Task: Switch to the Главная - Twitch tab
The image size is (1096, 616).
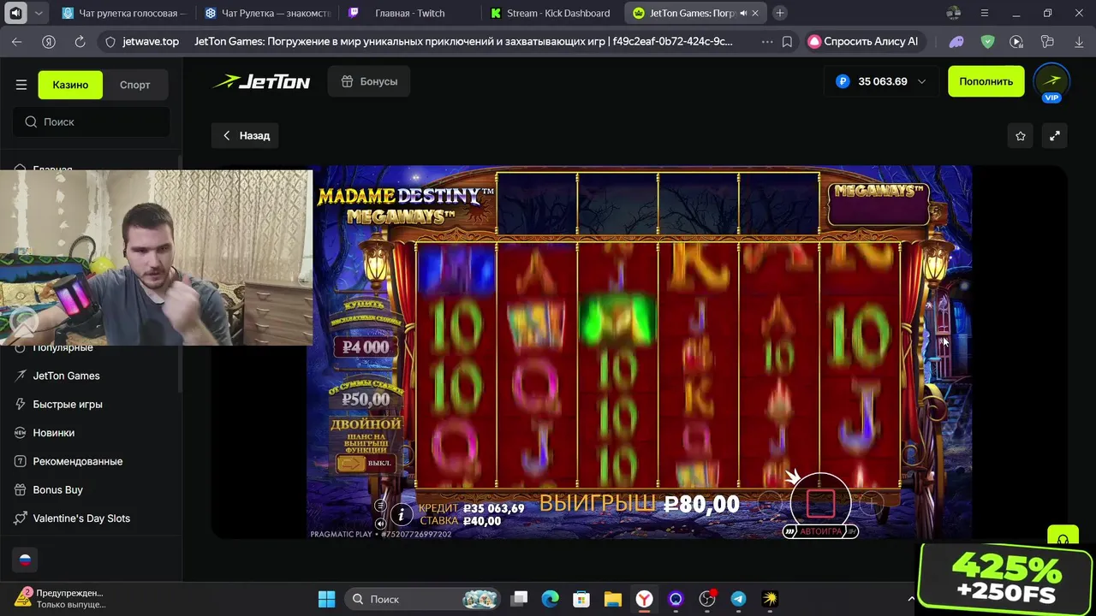Action: (x=409, y=13)
